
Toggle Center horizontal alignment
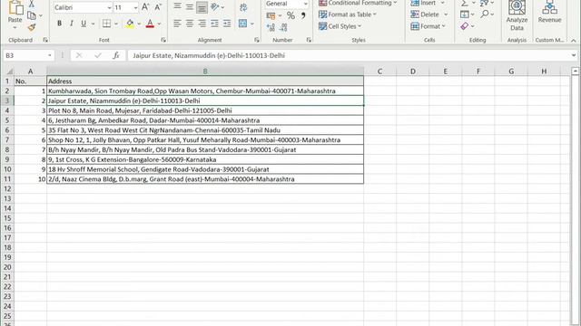[x=190, y=24]
